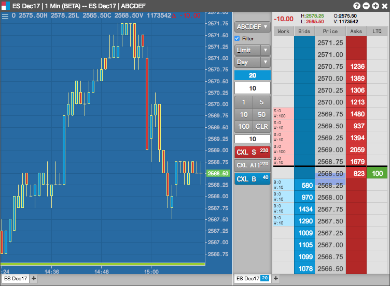This screenshot has width=390, height=286.
Task: Open the chart hamburger menu icon
Action: click(x=5, y=17)
